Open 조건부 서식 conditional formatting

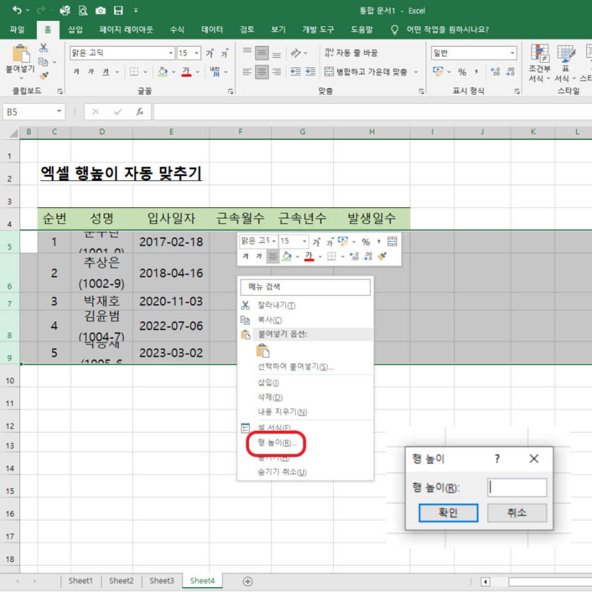tap(539, 63)
